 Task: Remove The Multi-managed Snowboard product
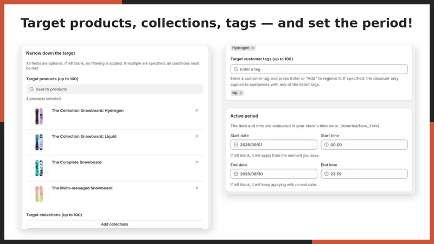tap(197, 188)
